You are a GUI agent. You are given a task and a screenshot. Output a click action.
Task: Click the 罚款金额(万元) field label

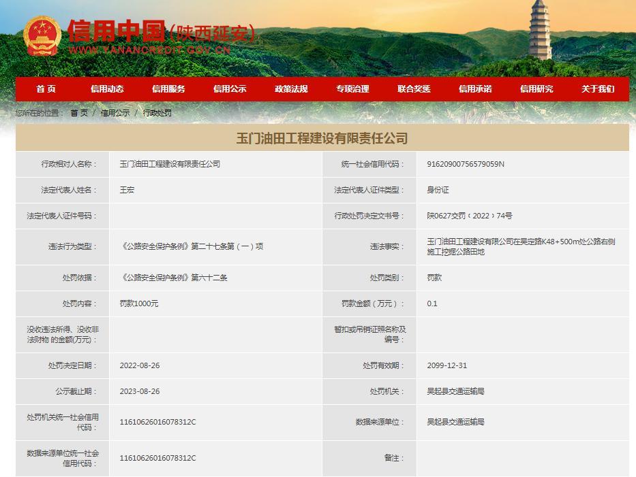click(x=373, y=303)
